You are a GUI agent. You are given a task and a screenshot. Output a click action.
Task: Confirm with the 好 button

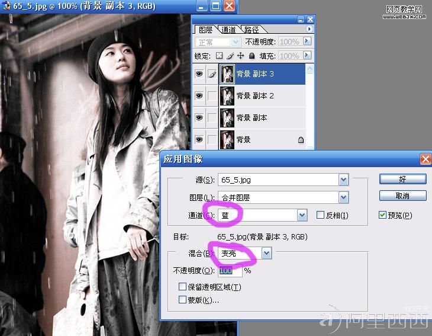[402, 179]
